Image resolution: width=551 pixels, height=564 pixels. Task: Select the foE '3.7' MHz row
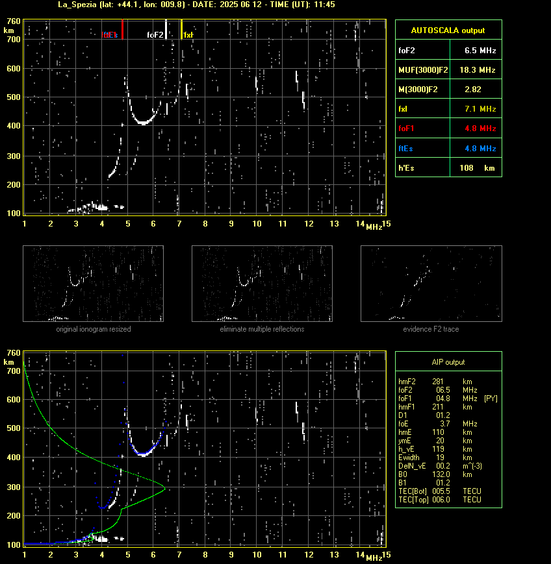(x=437, y=424)
